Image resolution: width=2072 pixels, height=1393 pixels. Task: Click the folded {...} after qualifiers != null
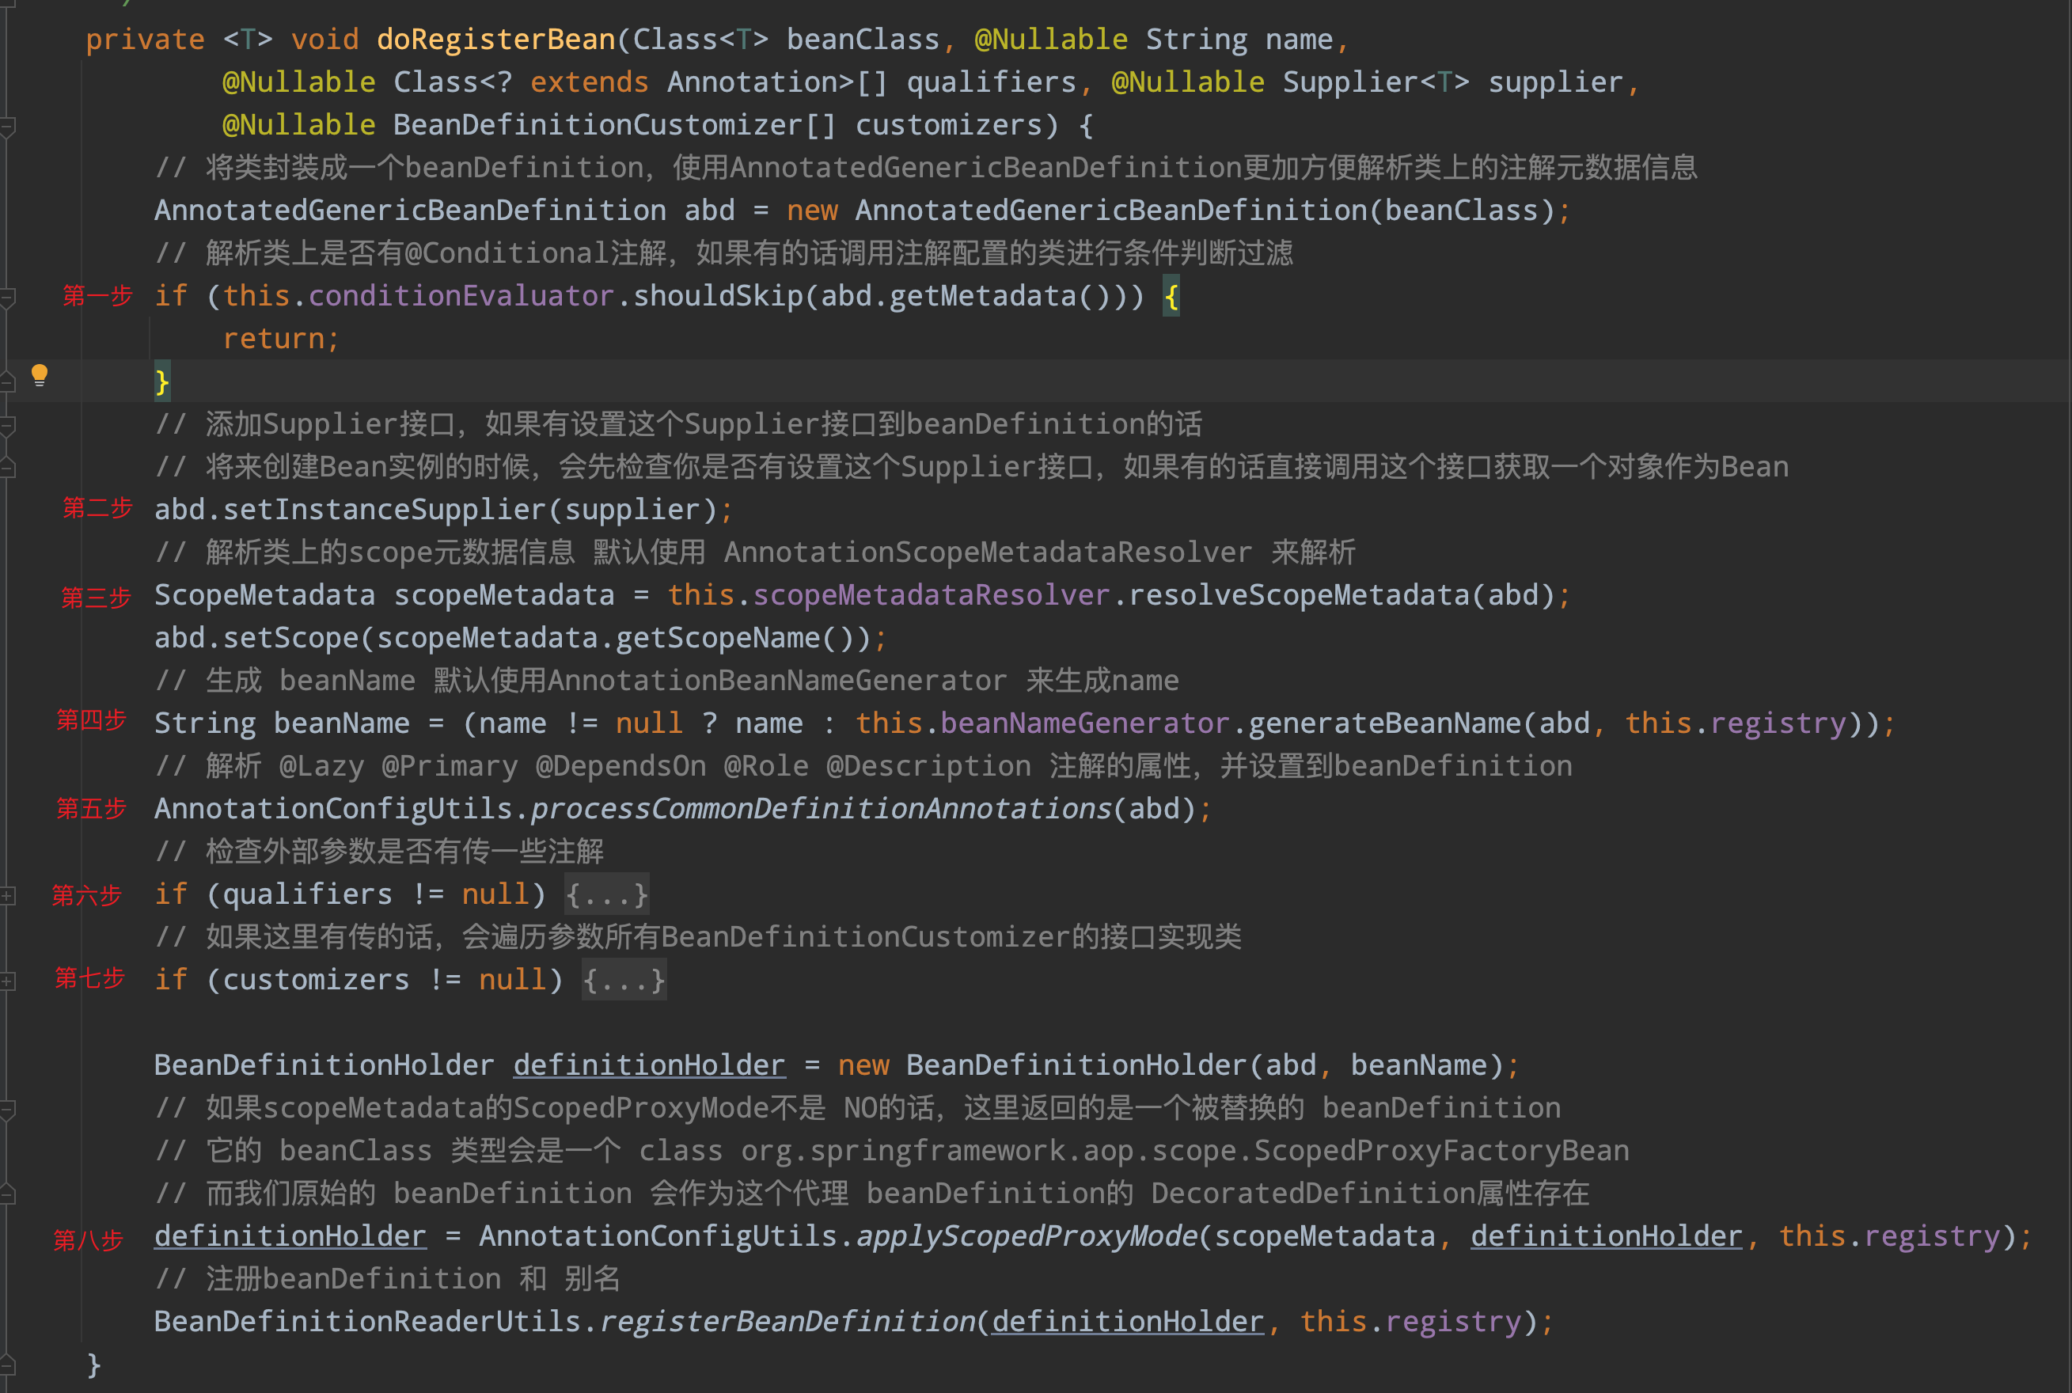pyautogui.click(x=606, y=894)
